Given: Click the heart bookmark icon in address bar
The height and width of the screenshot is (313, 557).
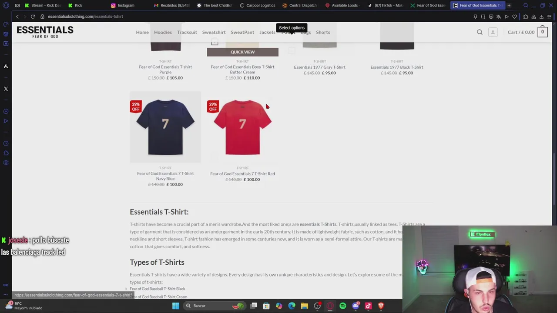Looking at the screenshot, I should coord(514,17).
